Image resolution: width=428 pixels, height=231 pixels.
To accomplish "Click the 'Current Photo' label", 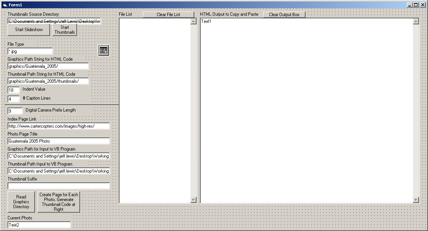I will coord(20,218).
